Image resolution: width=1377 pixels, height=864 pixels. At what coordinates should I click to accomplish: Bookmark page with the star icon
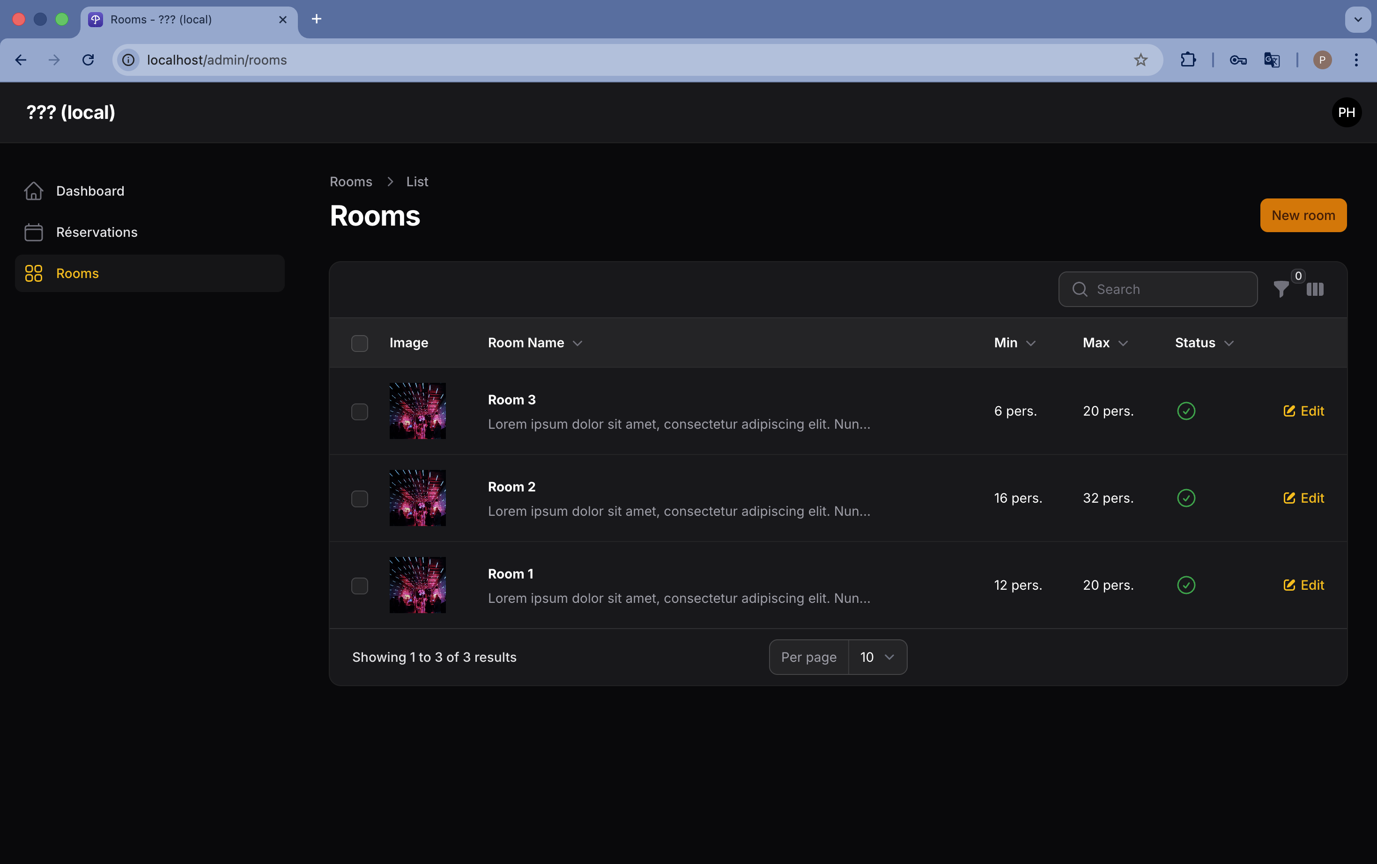pyautogui.click(x=1140, y=60)
